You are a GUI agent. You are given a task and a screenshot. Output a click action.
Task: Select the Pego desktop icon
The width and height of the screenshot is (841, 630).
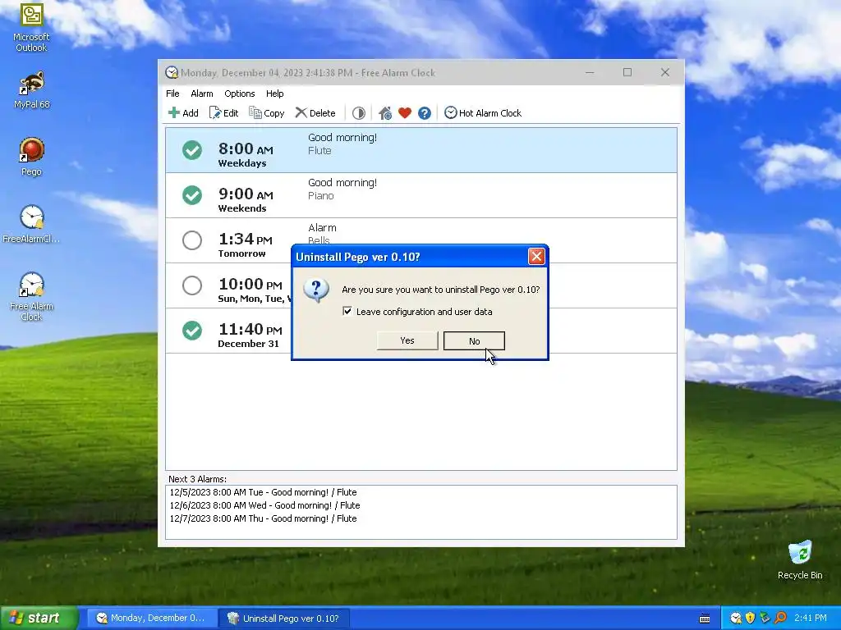coord(31,157)
